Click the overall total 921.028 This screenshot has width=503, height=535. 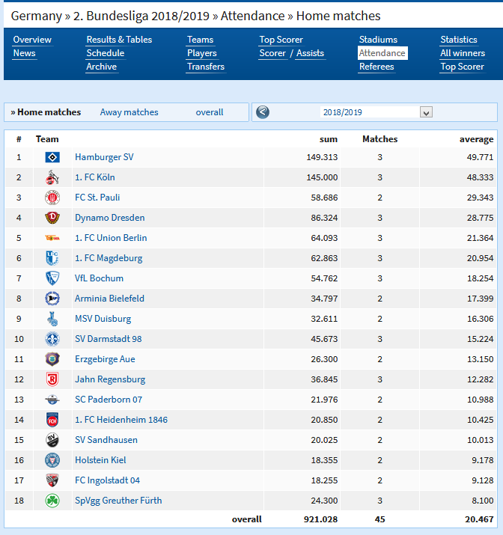click(320, 519)
